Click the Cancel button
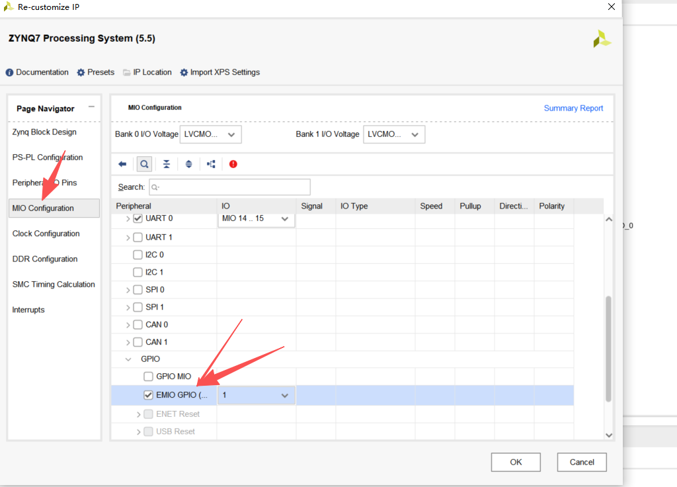This screenshot has width=677, height=487. click(582, 463)
